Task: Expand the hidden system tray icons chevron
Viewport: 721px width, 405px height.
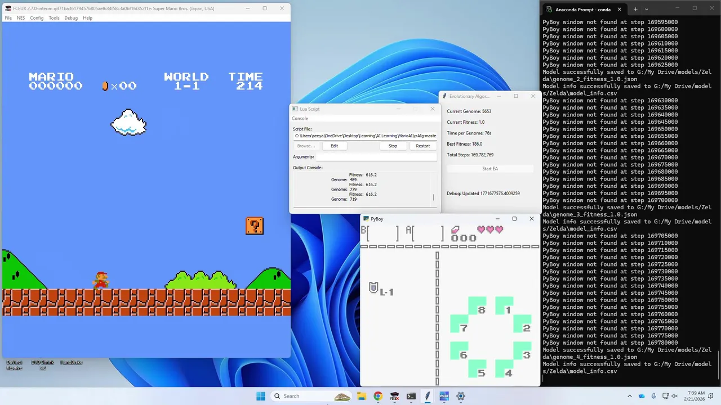Action: [x=630, y=396]
